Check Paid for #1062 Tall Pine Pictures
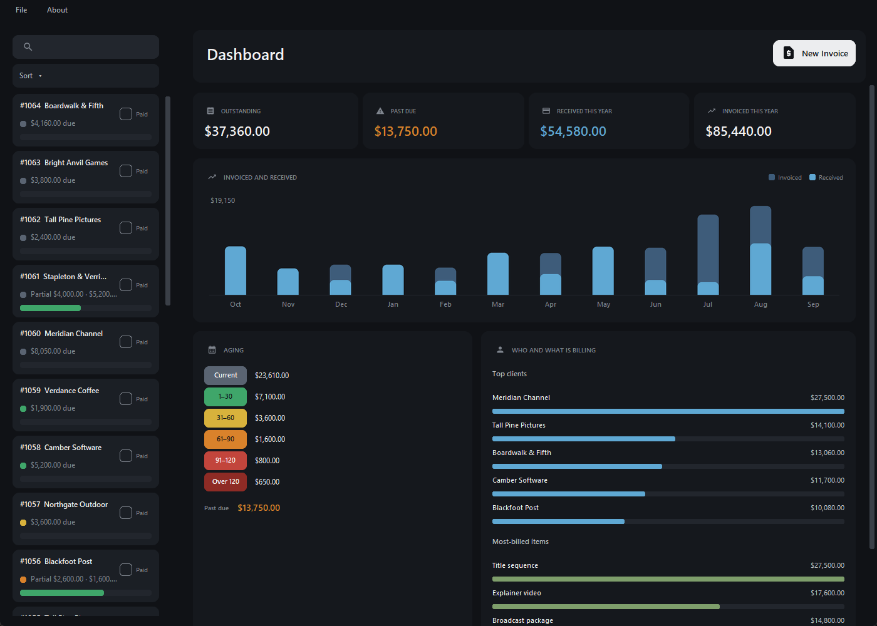The height and width of the screenshot is (626, 877). (126, 228)
